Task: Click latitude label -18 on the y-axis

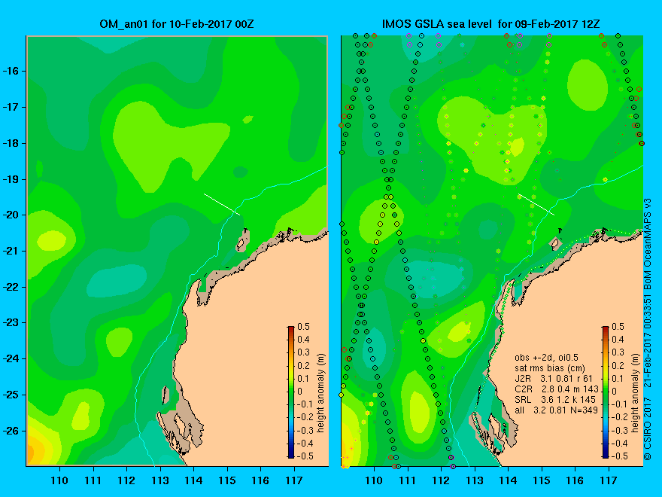Action: point(11,143)
